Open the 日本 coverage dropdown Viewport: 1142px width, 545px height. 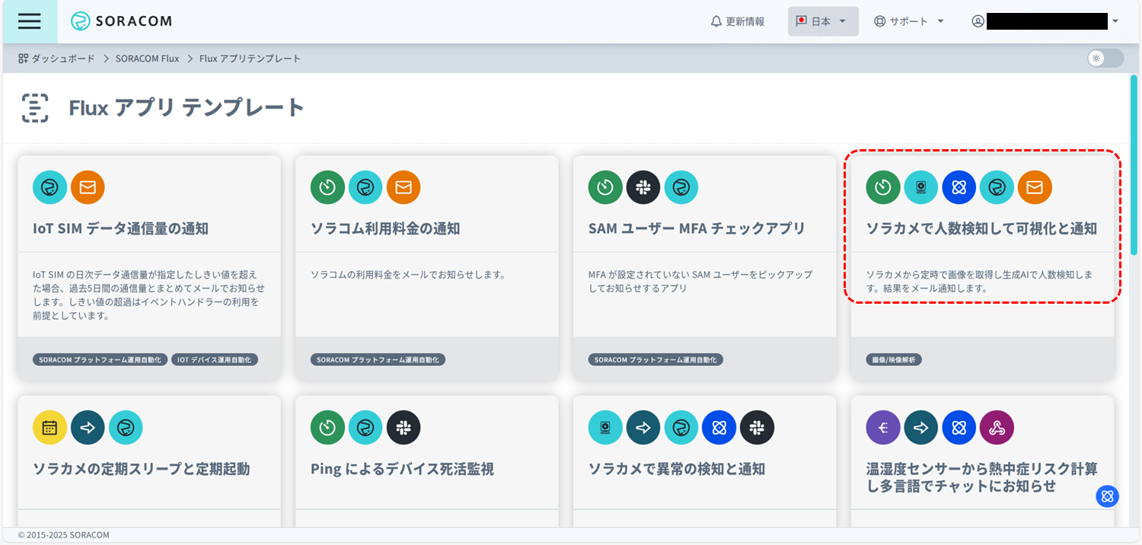pyautogui.click(x=823, y=21)
